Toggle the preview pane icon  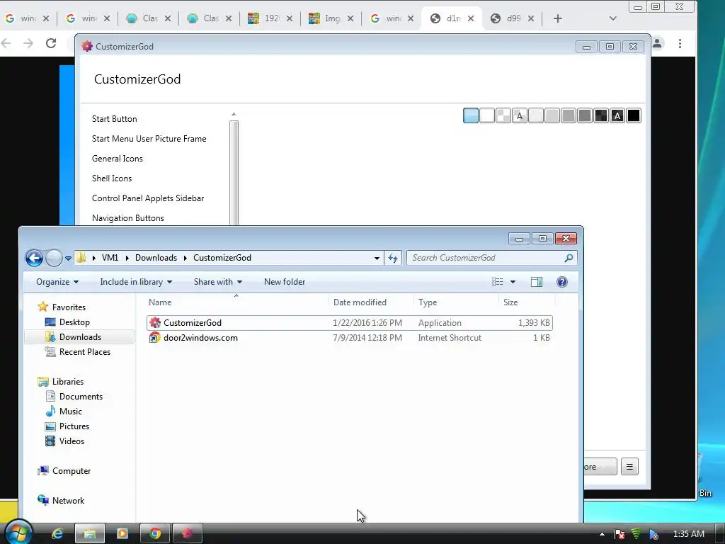pos(537,282)
